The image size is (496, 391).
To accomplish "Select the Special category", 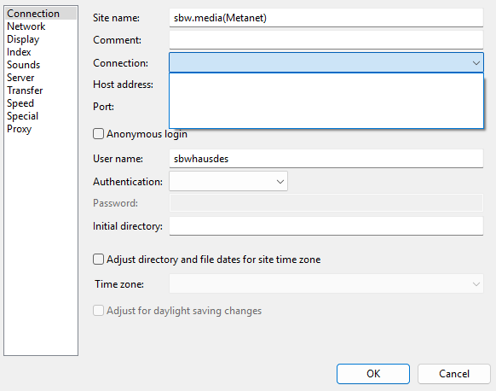I will click(22, 116).
